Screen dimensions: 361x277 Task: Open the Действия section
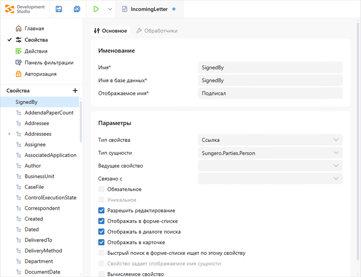click(36, 51)
